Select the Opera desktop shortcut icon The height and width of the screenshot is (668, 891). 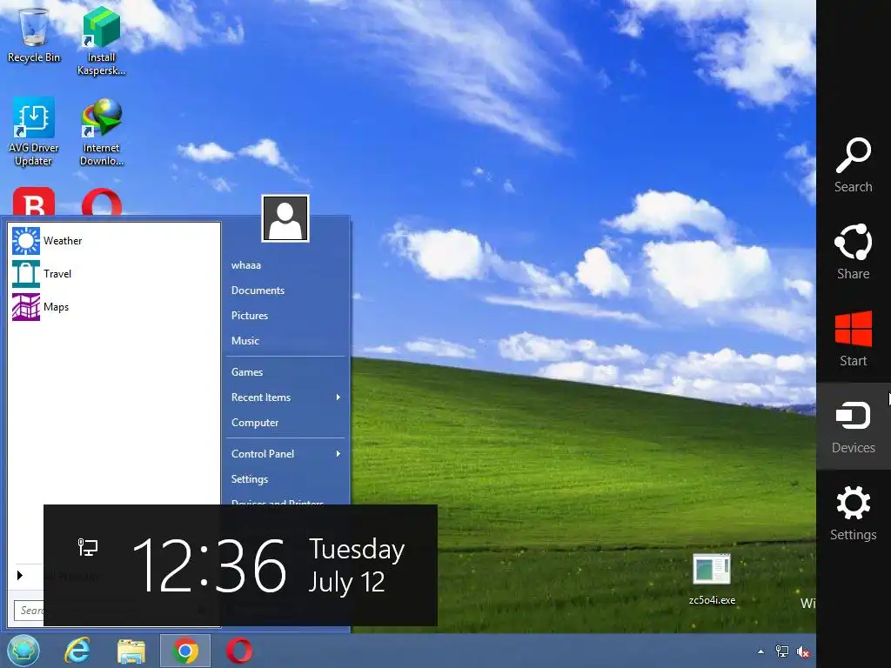[102, 202]
